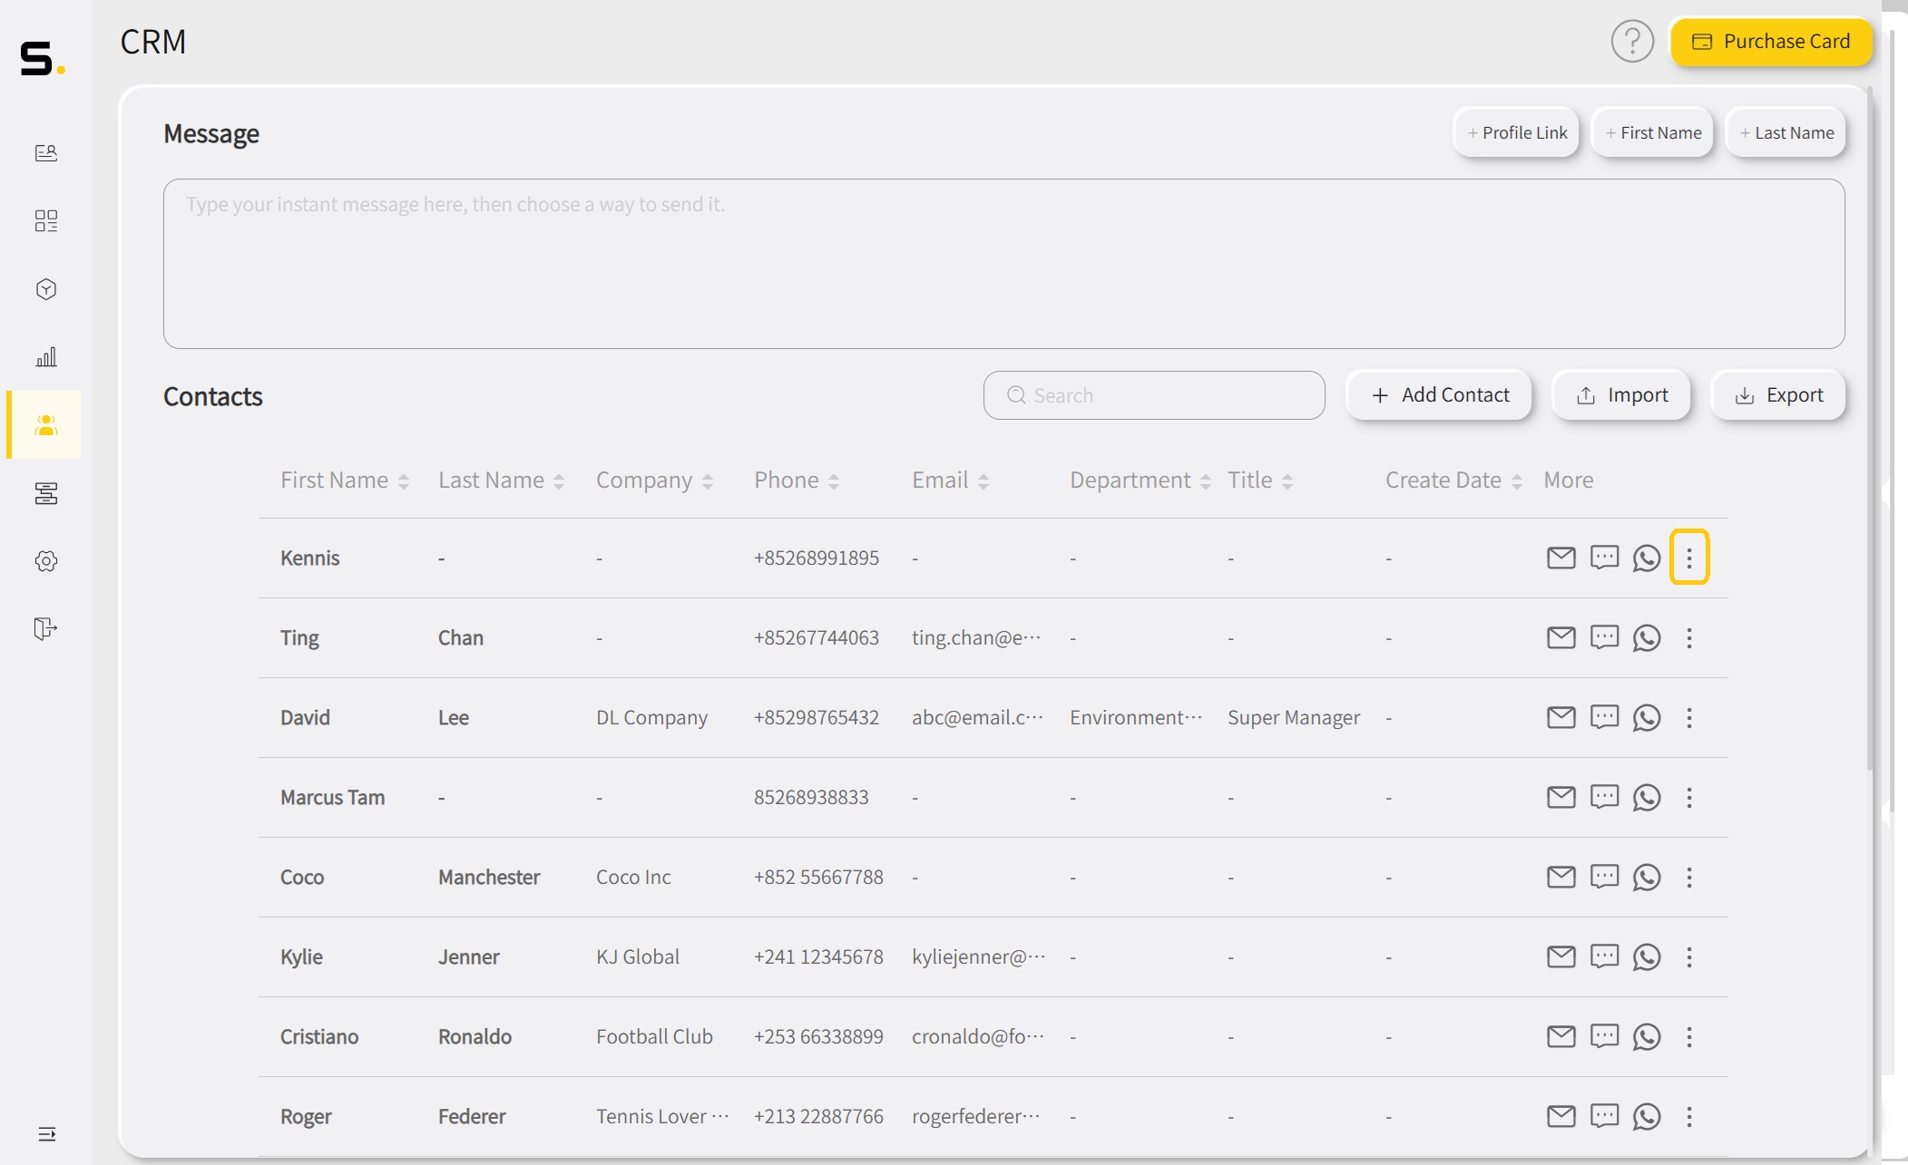
Task: Click WhatsApp icon for Cristiano Ronaldo
Action: [1646, 1036]
